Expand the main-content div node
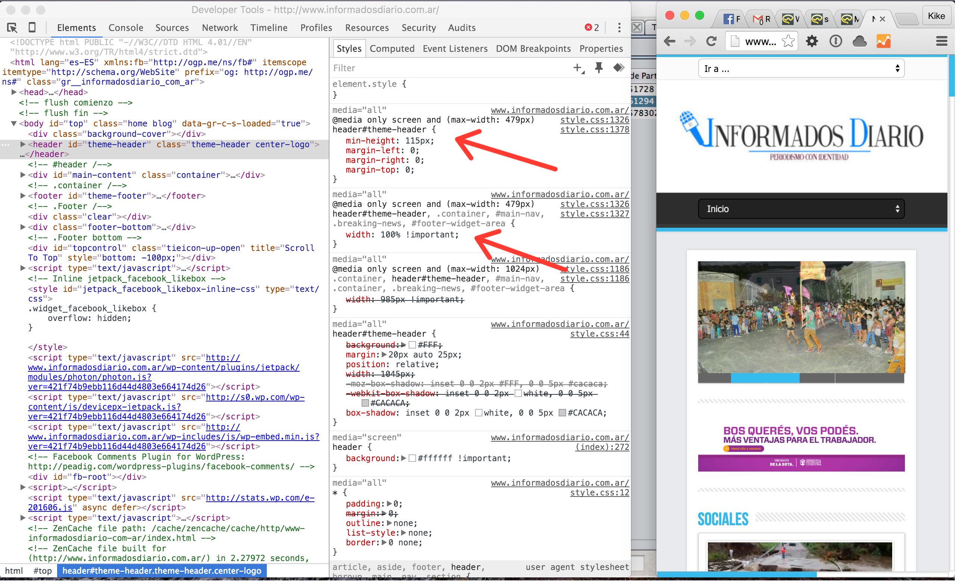The width and height of the screenshot is (959, 583). click(x=23, y=175)
